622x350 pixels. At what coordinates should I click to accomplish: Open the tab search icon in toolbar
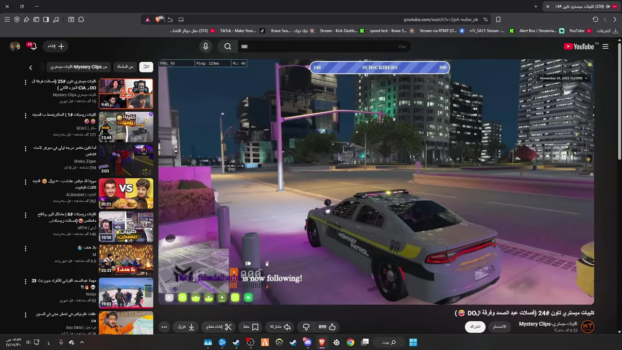71,19
